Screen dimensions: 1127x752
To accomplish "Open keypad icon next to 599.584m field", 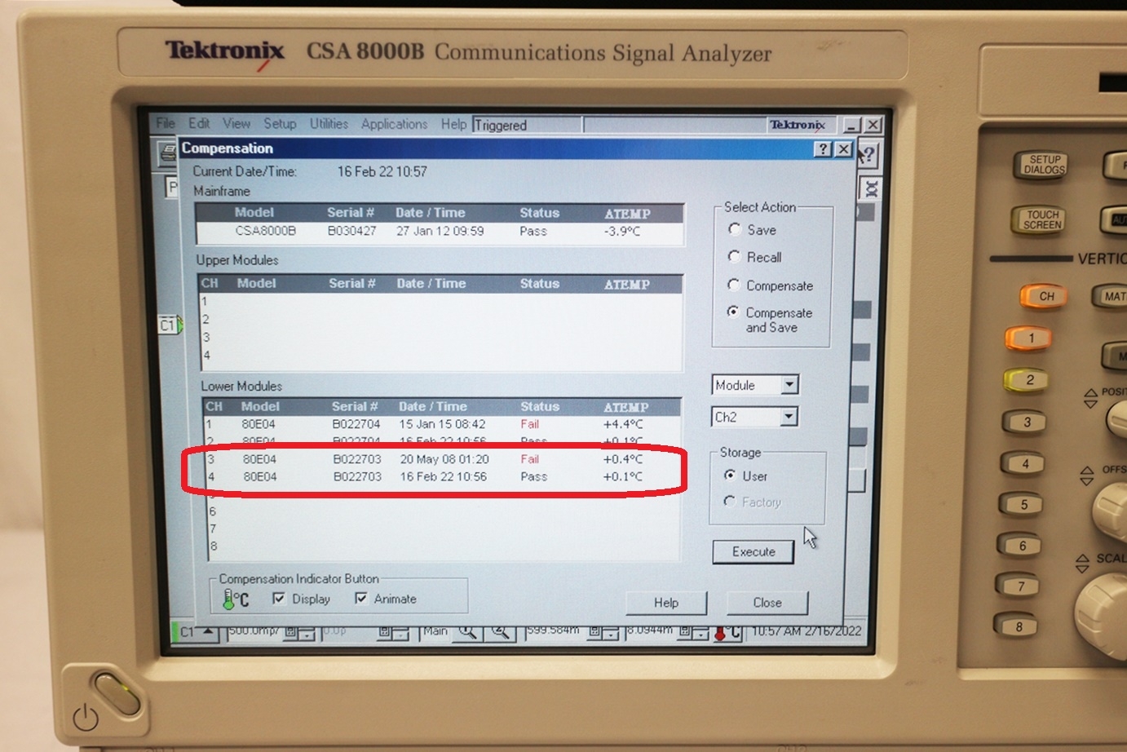I will (594, 632).
